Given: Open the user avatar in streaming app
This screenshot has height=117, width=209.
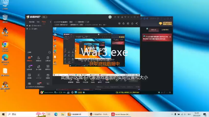Looking at the screenshot, I should [110, 17].
